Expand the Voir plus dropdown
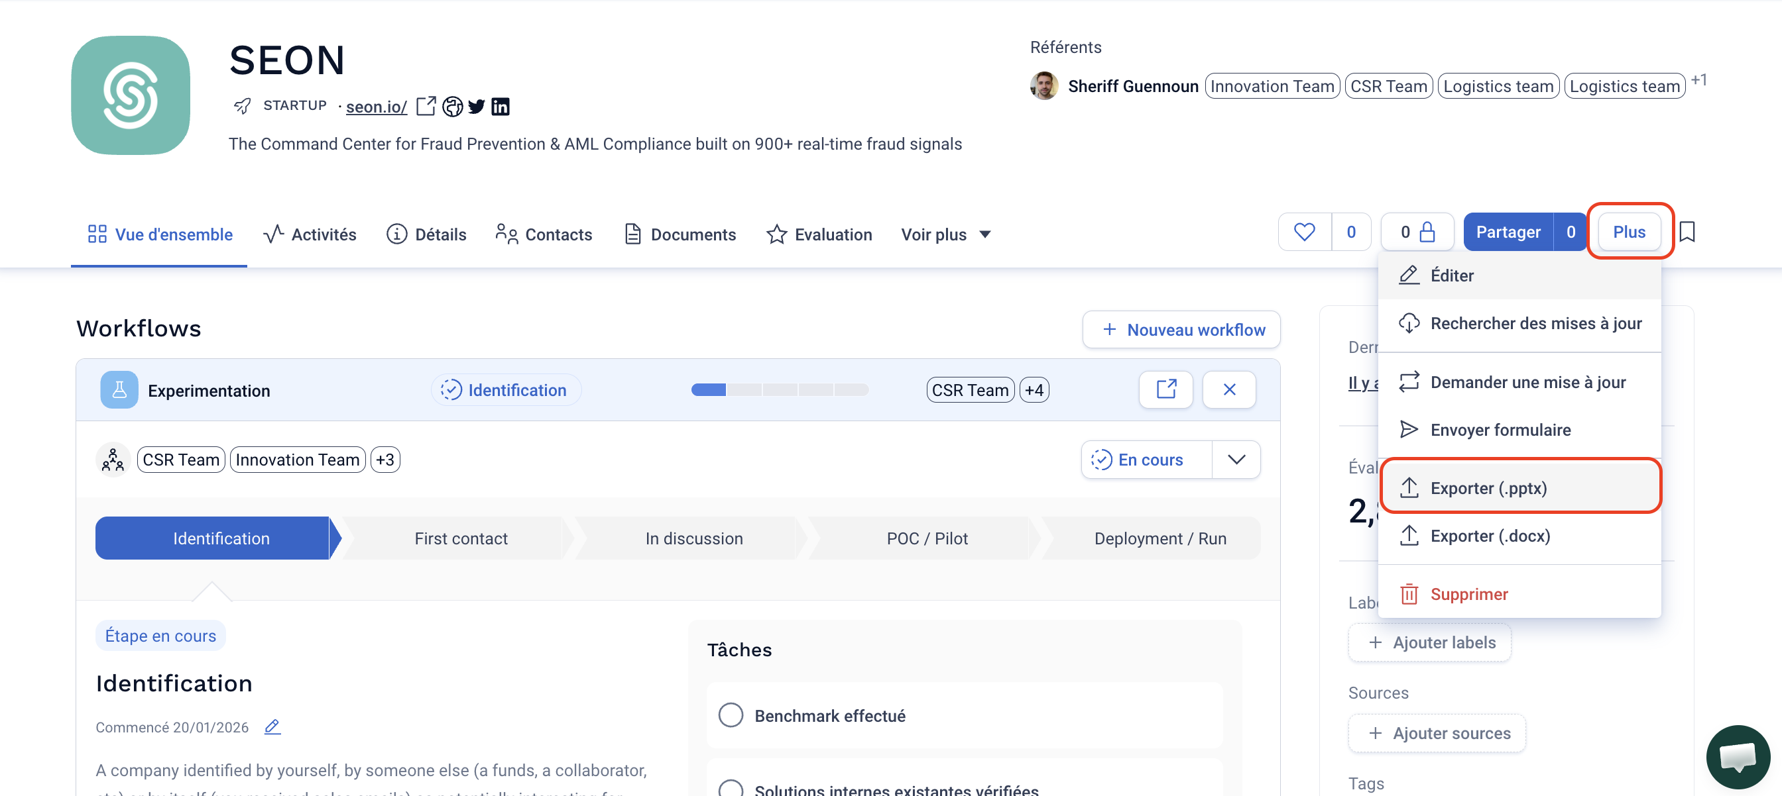This screenshot has width=1782, height=796. (945, 235)
